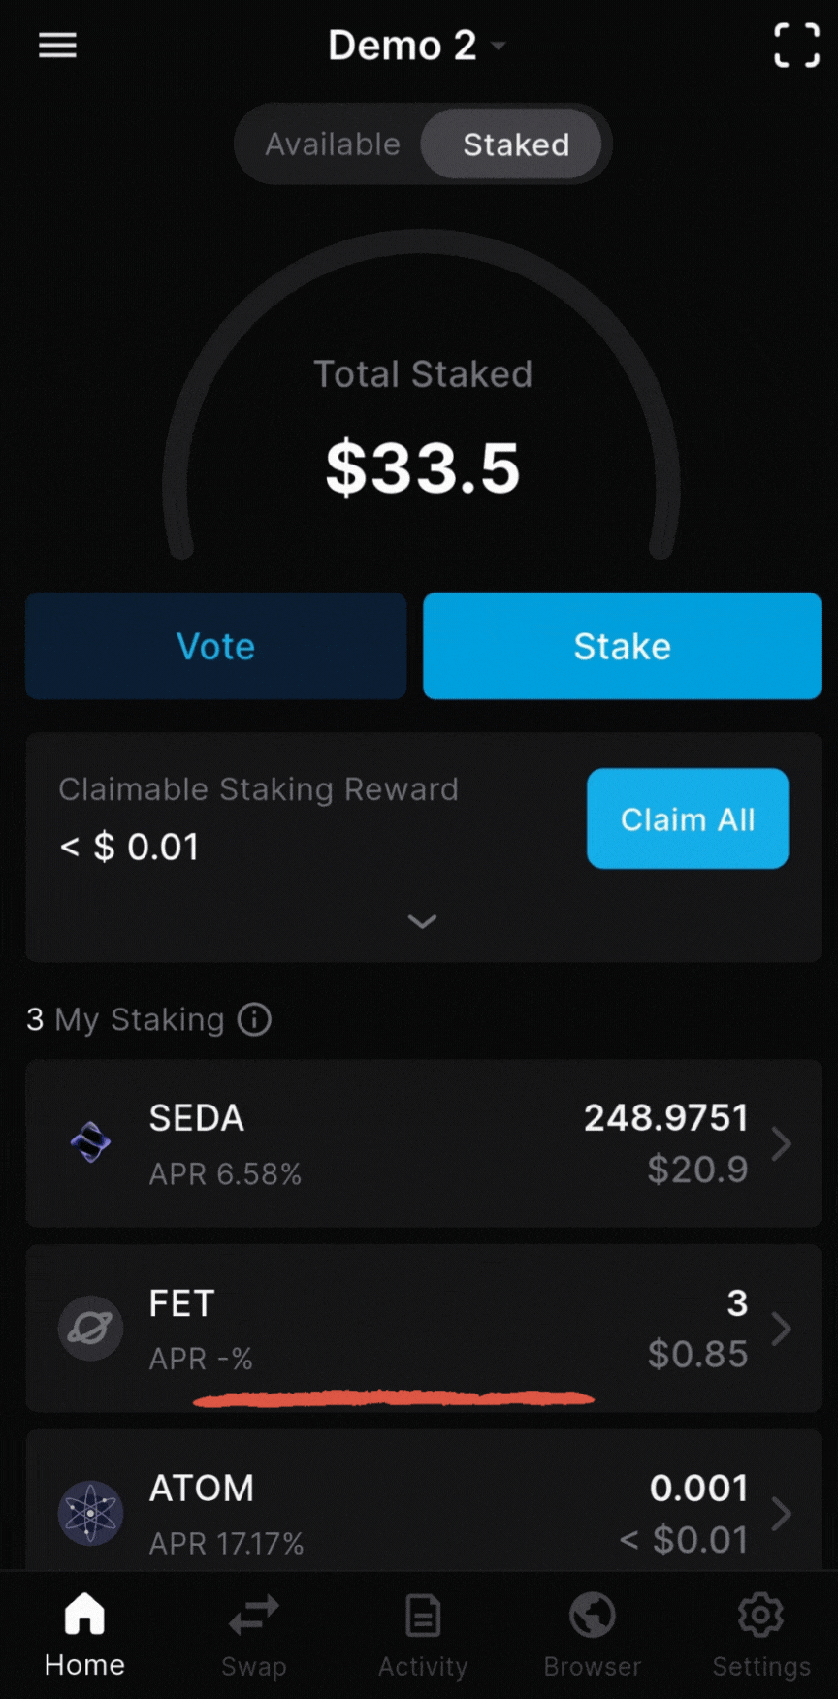Select the Home icon in bottom navigation

pos(83,1634)
